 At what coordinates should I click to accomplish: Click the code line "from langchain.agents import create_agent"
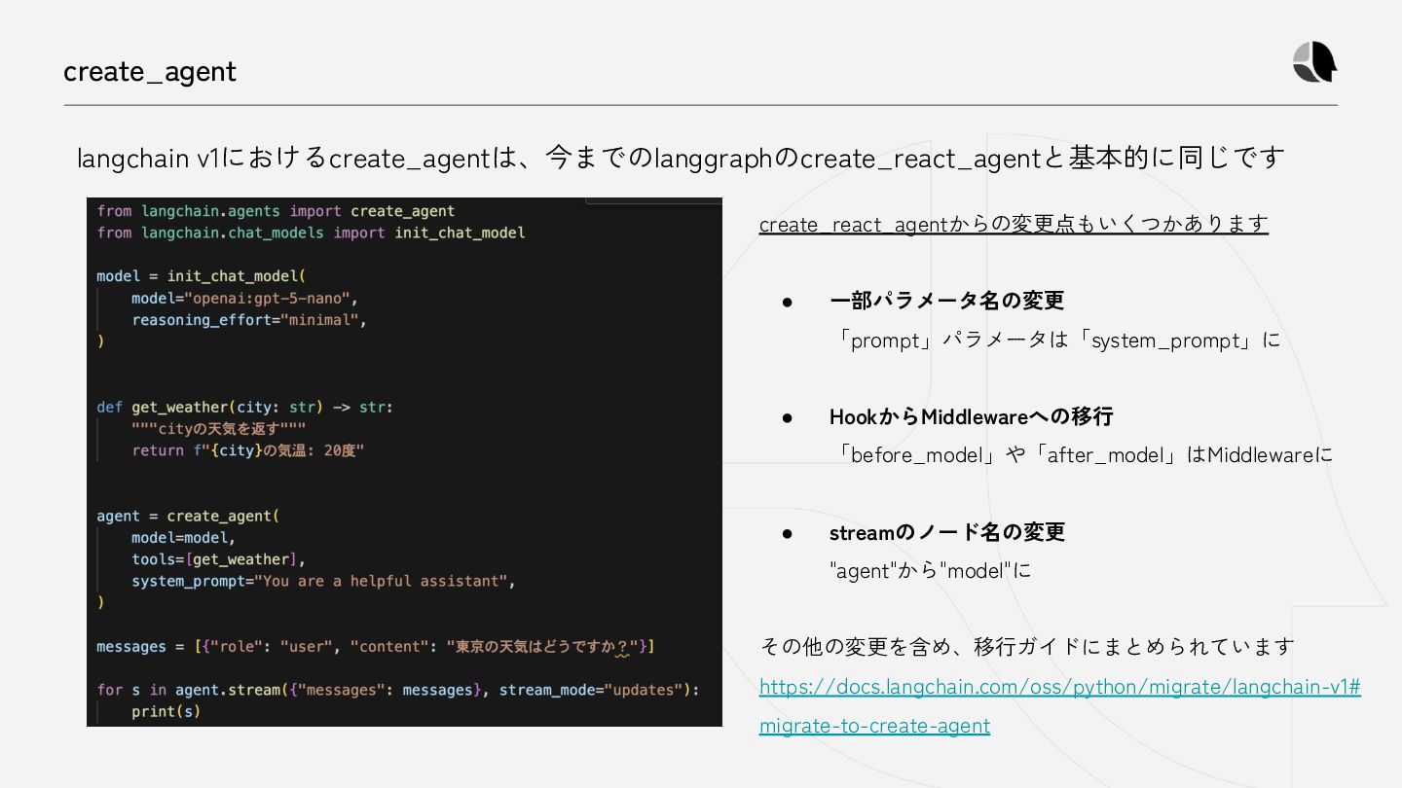276,211
